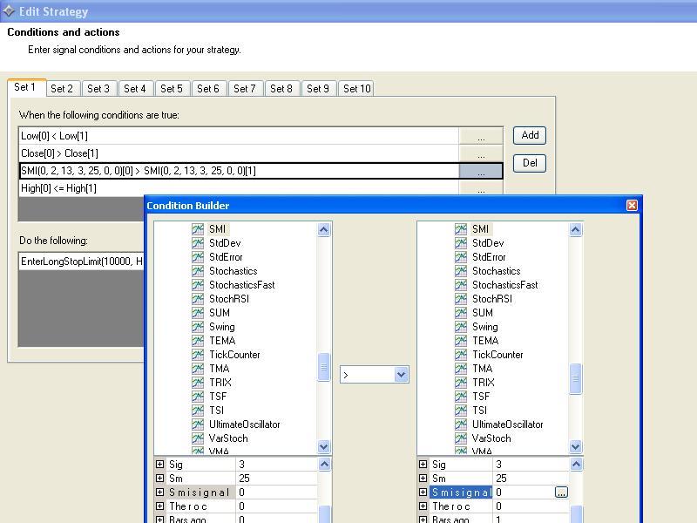Select TSI in the right indicator list
Image resolution: width=697 pixels, height=523 pixels.
pyautogui.click(x=480, y=410)
